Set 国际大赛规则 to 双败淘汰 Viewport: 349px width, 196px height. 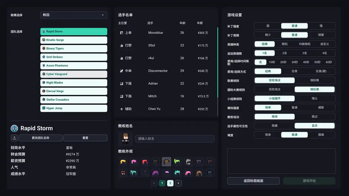[275, 89]
